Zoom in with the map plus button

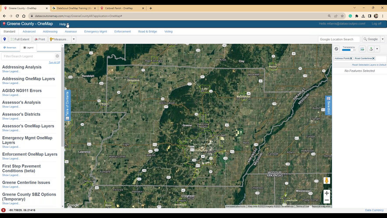326,193
